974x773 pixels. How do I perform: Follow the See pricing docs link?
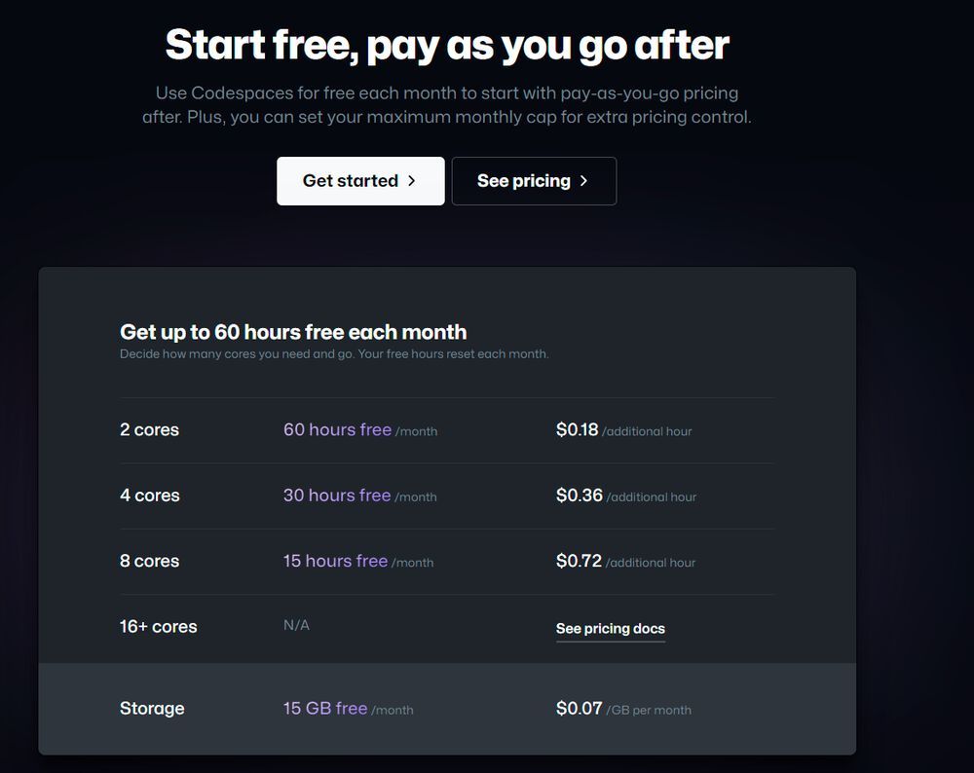(610, 629)
